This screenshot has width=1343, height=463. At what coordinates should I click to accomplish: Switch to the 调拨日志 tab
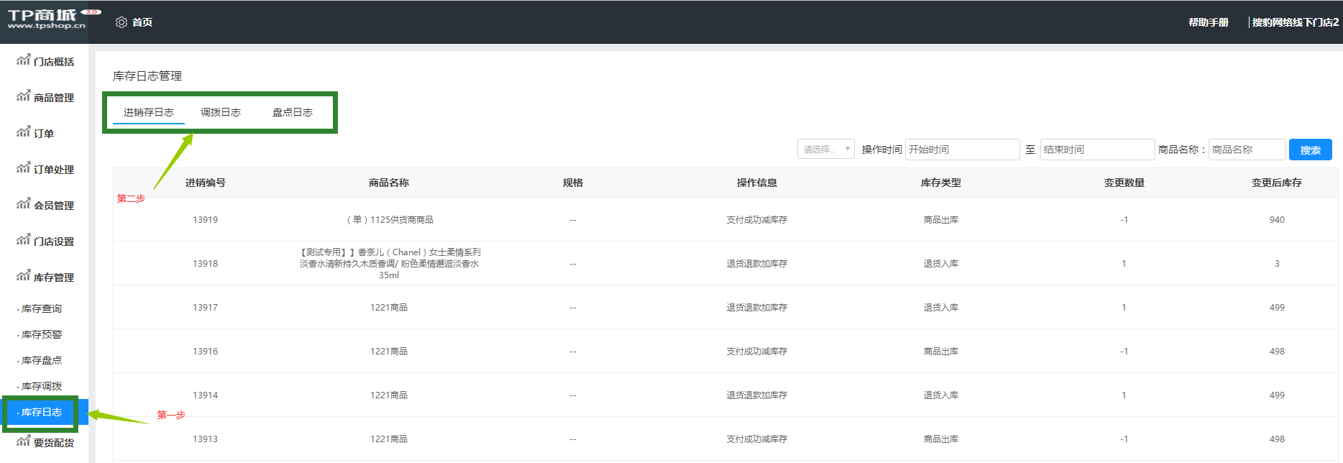(x=220, y=112)
